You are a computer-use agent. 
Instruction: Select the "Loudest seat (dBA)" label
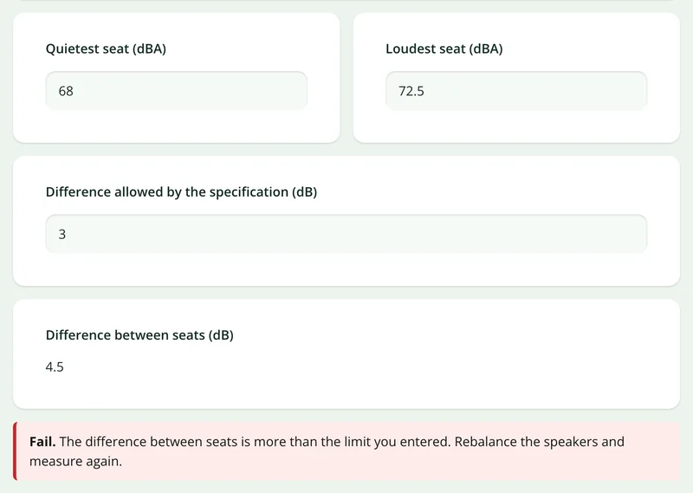tap(444, 49)
